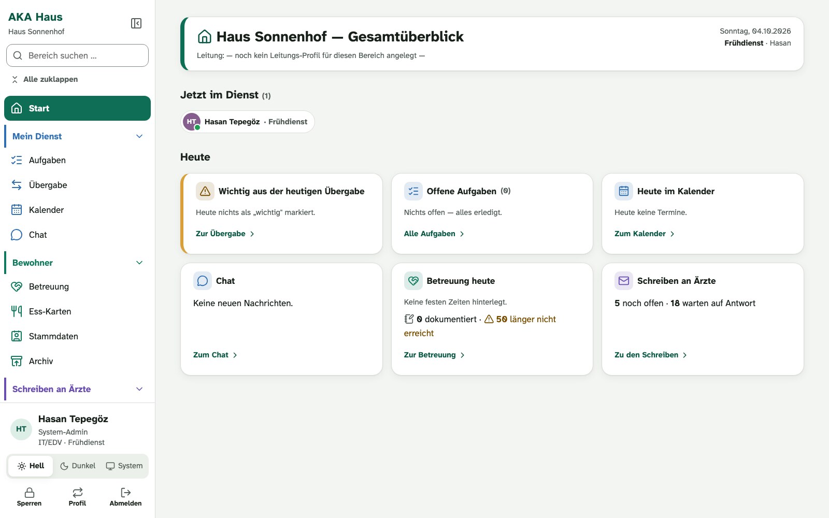Click the Archiv box icon
The width and height of the screenshot is (829, 518).
pyautogui.click(x=17, y=361)
